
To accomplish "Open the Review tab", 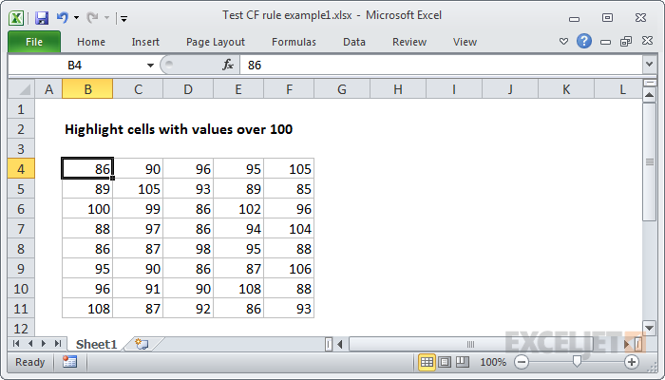I will coord(409,42).
